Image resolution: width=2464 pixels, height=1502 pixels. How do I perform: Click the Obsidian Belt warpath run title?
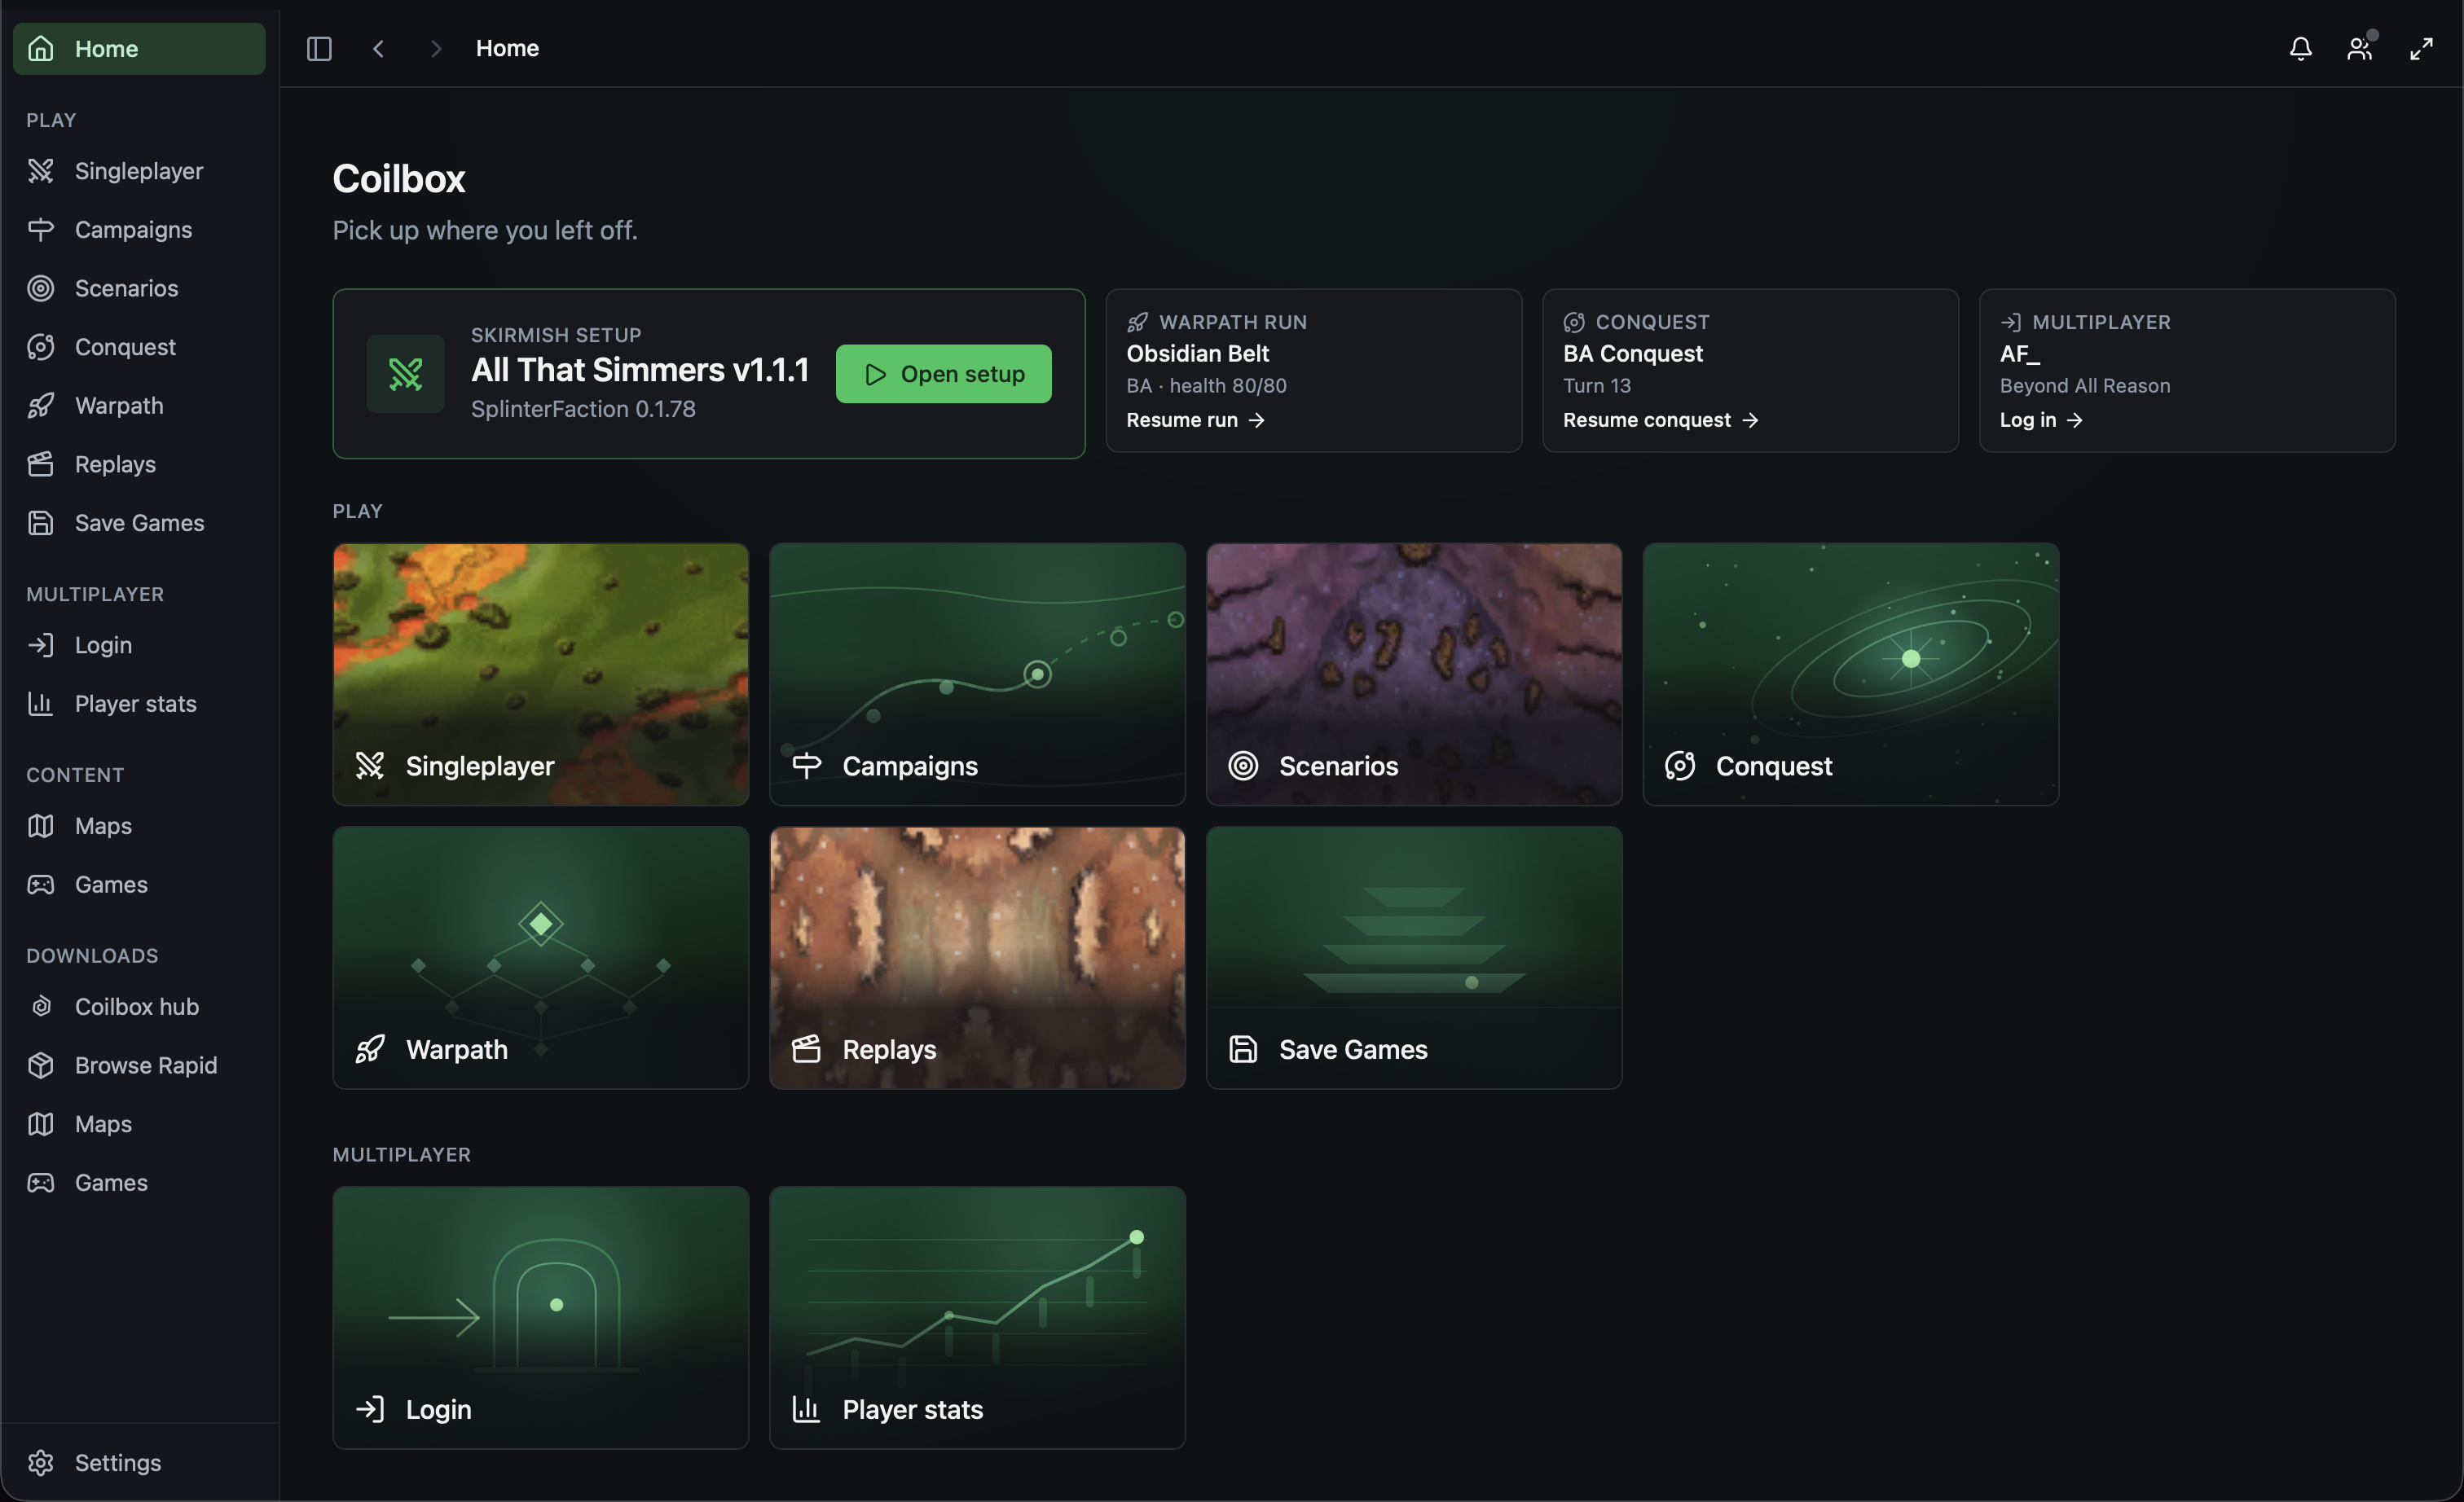point(1197,353)
